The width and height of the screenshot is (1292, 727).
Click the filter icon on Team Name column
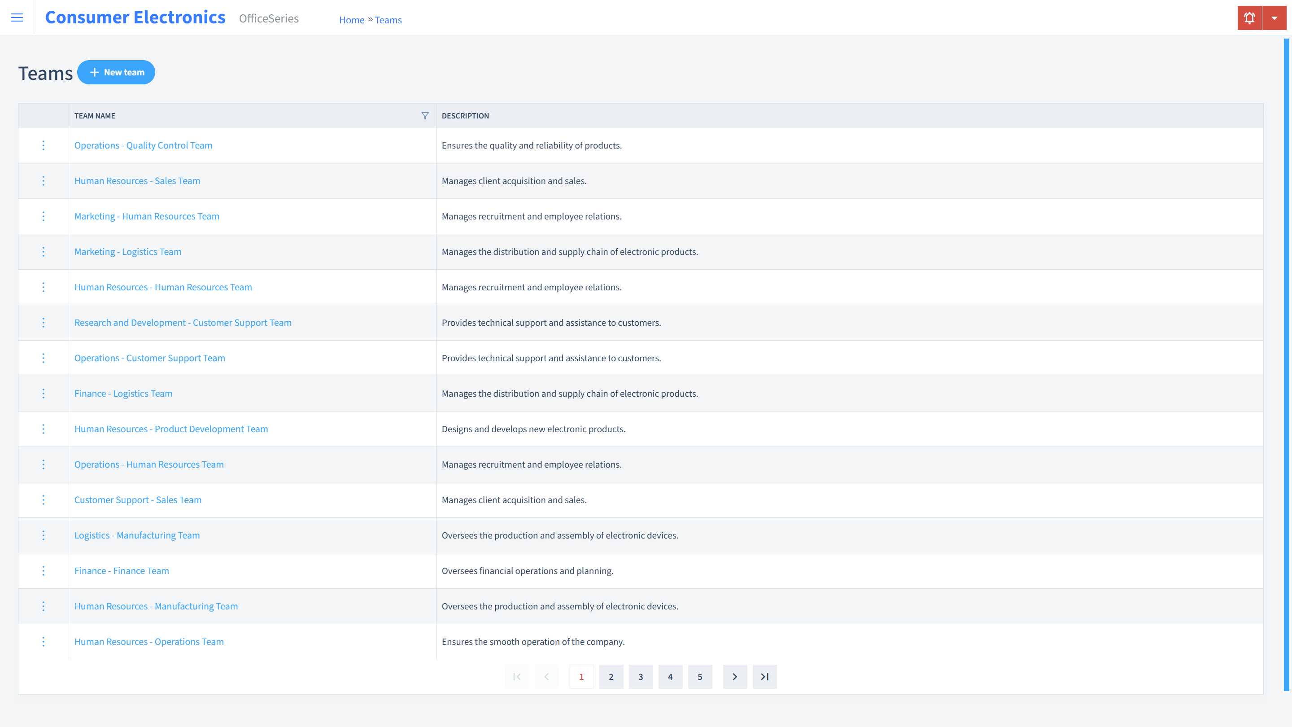point(425,115)
